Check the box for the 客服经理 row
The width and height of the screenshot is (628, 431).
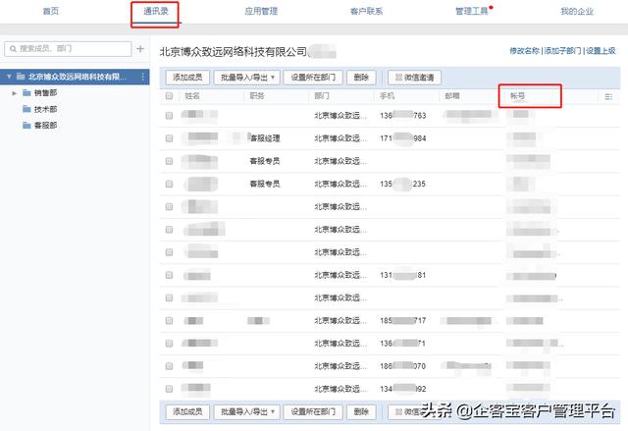click(x=169, y=138)
